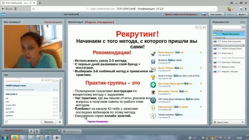
Task: Open the browser hamburger menu
Action: pos(231,3)
